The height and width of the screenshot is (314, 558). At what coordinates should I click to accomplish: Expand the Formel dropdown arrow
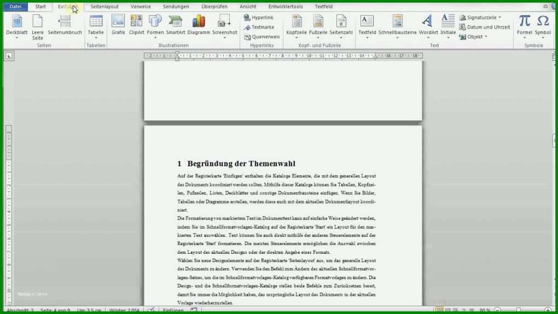[x=525, y=38]
